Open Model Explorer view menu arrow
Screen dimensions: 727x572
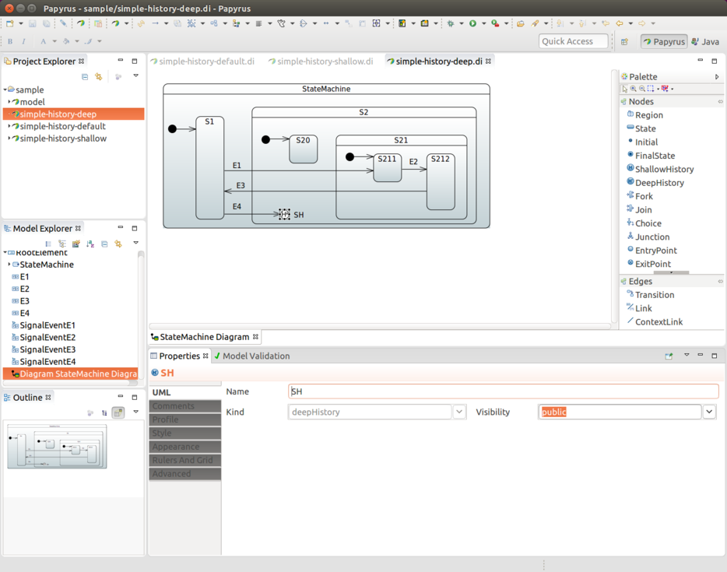tap(136, 243)
